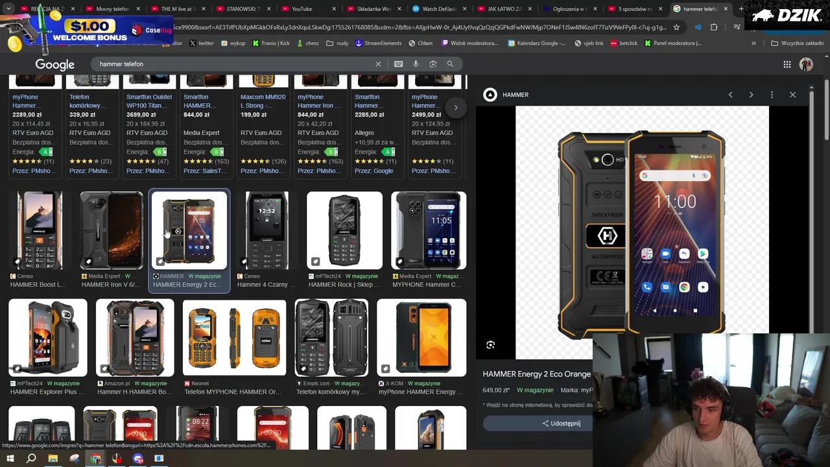This screenshot has width=830, height=467.
Task: Open the wykop bookmark
Action: 233,43
